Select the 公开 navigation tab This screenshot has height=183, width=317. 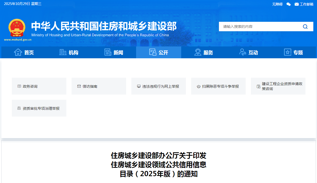[x=159, y=53]
